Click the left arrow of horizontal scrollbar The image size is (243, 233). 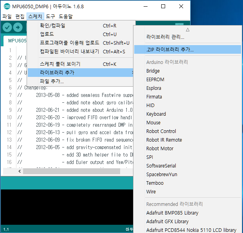point(20,171)
